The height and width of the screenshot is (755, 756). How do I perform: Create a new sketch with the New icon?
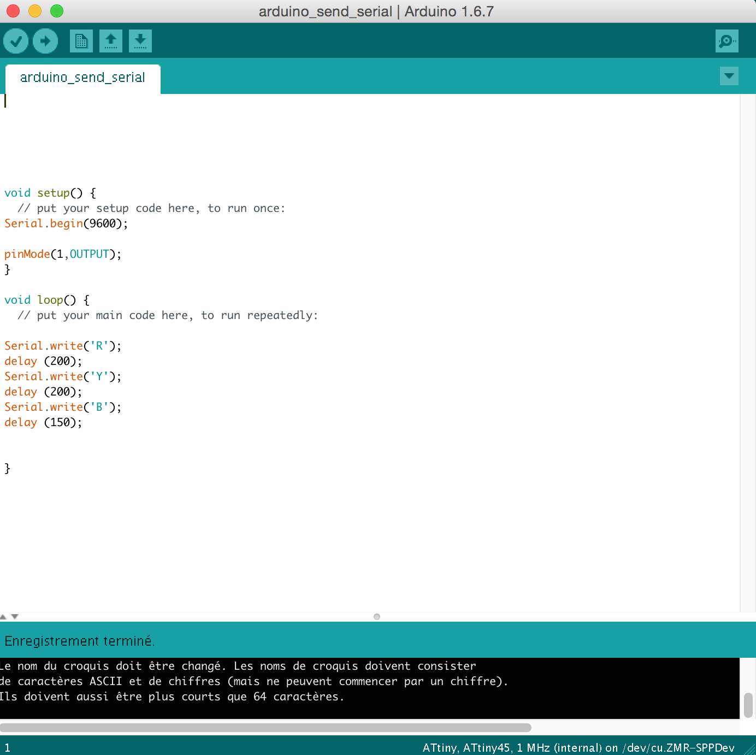coord(81,41)
